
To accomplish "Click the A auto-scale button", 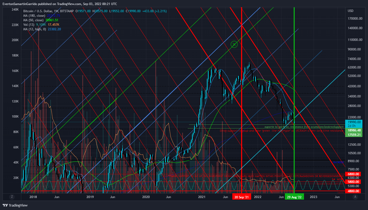I will 355,197.
